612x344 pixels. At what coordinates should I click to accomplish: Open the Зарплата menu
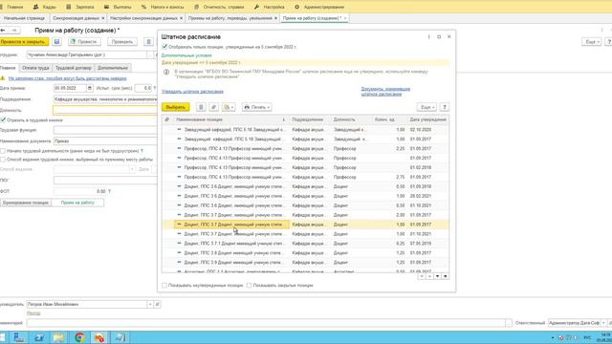click(80, 7)
